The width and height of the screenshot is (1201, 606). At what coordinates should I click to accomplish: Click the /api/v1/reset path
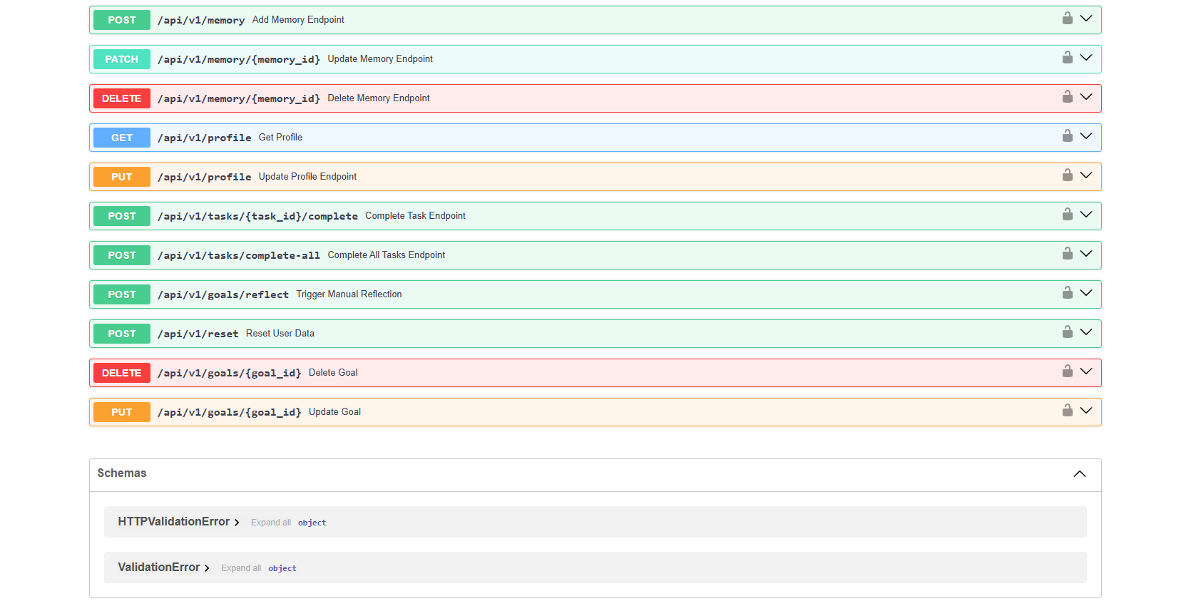click(x=198, y=334)
